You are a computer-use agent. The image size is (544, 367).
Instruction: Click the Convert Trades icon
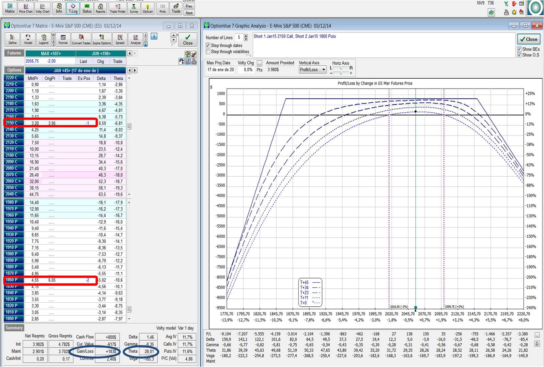[x=81, y=39]
